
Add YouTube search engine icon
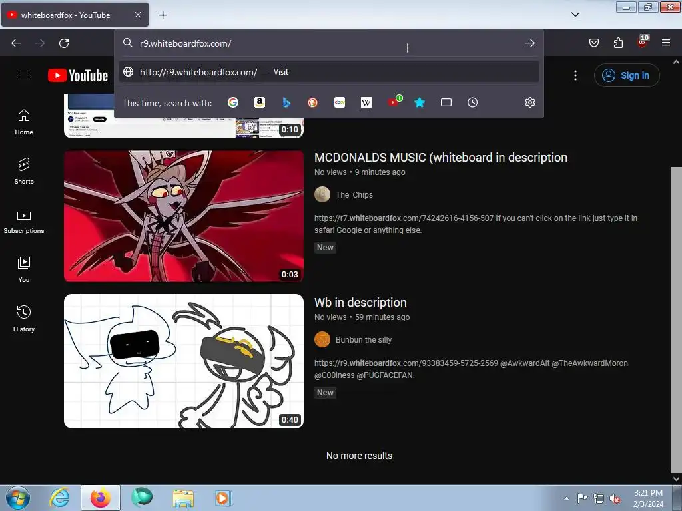(x=394, y=101)
